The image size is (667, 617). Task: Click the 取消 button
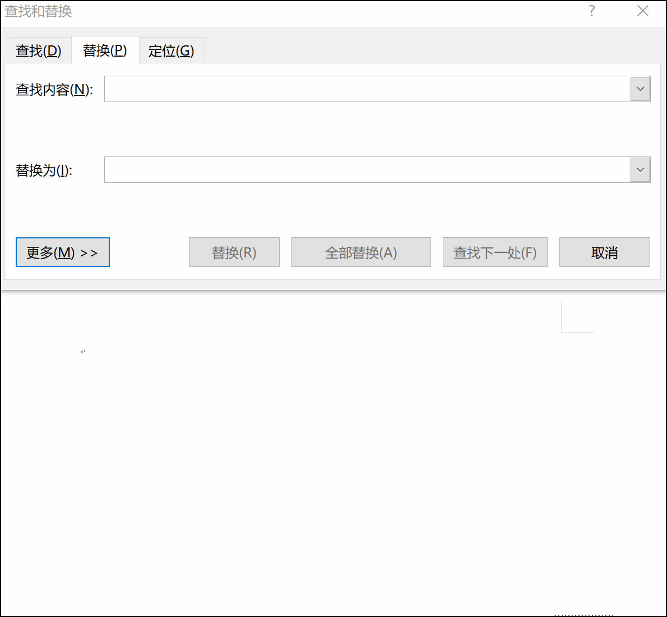pyautogui.click(x=604, y=252)
